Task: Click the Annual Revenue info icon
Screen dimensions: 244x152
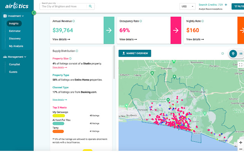Action: pos(73,21)
